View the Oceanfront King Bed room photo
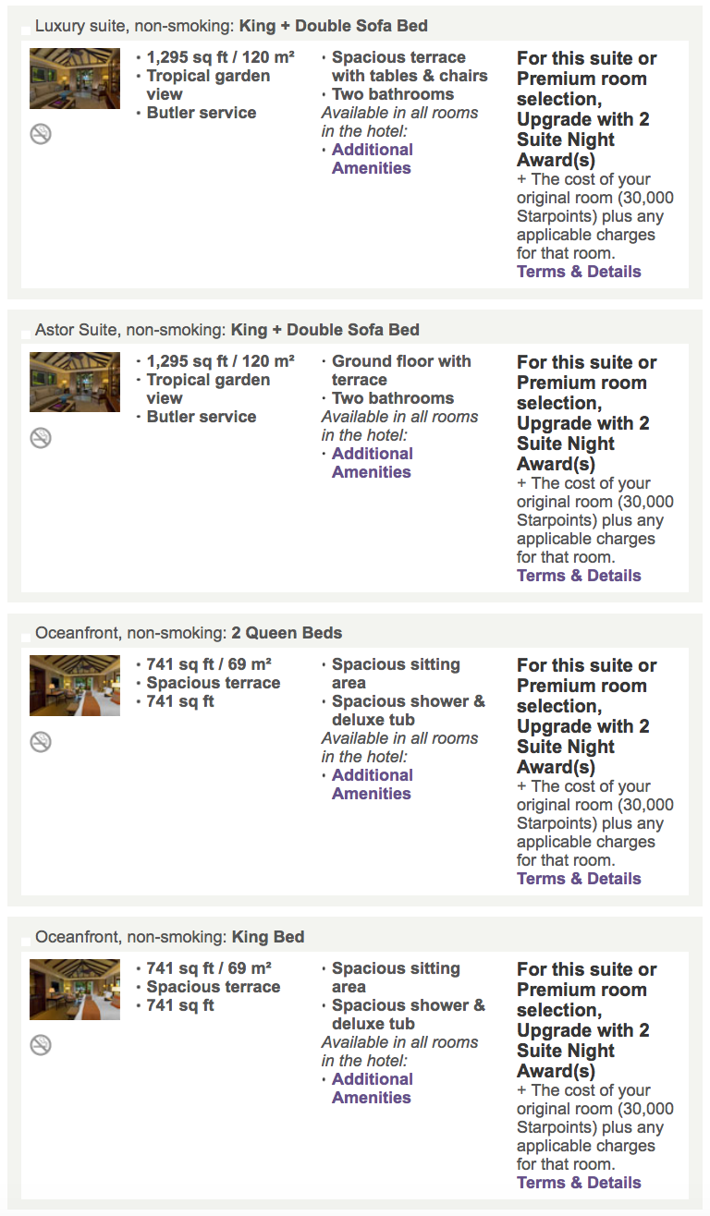Viewport: 710px width, 1216px height. point(75,990)
